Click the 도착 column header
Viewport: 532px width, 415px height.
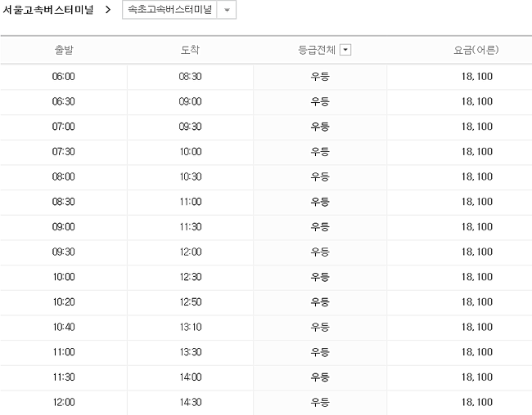pyautogui.click(x=190, y=50)
